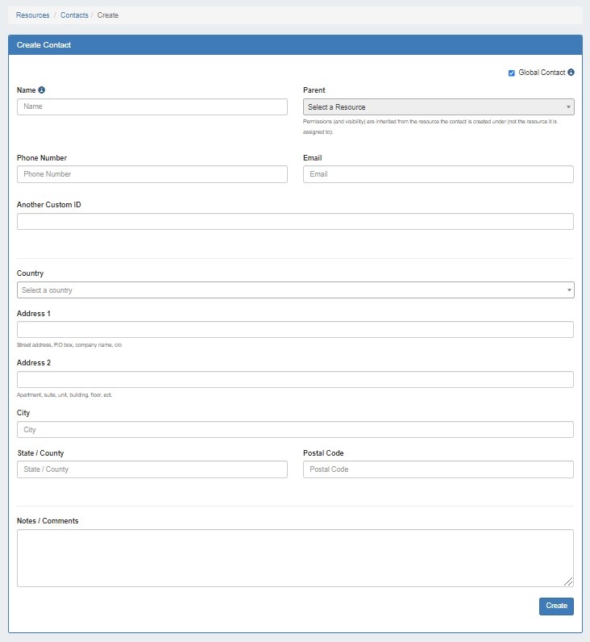Click the Address 2 input field

pos(295,380)
